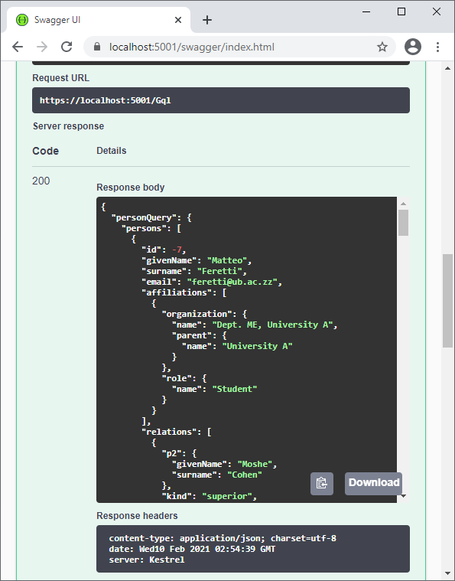455x581 pixels.
Task: Click the Request URL code box
Action: click(221, 100)
